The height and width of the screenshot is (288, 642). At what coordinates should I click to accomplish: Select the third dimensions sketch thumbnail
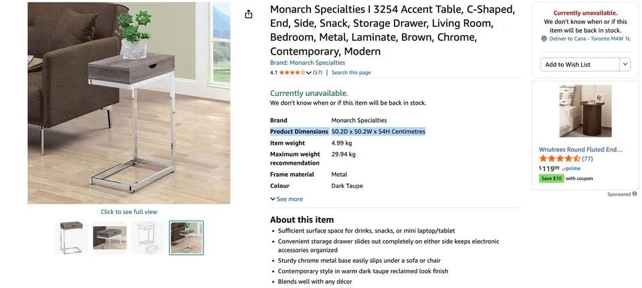tap(148, 237)
